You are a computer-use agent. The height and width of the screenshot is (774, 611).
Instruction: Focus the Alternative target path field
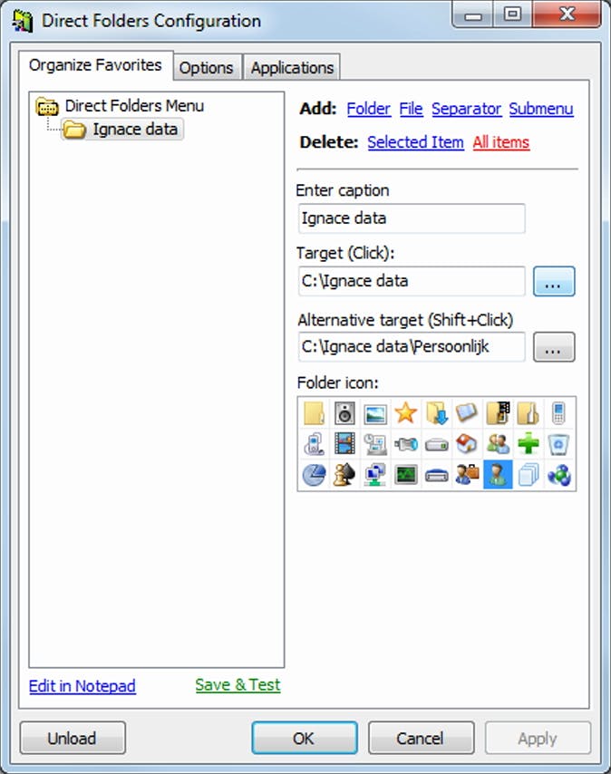tap(412, 346)
